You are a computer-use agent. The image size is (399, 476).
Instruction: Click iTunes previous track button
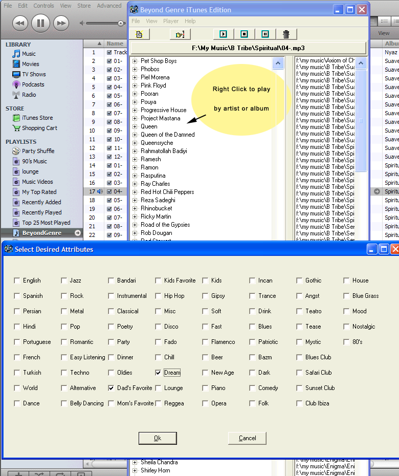20,24
